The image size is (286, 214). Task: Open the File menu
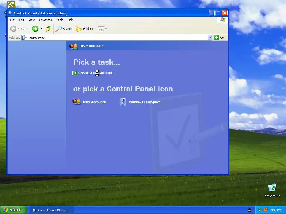[x=12, y=20]
